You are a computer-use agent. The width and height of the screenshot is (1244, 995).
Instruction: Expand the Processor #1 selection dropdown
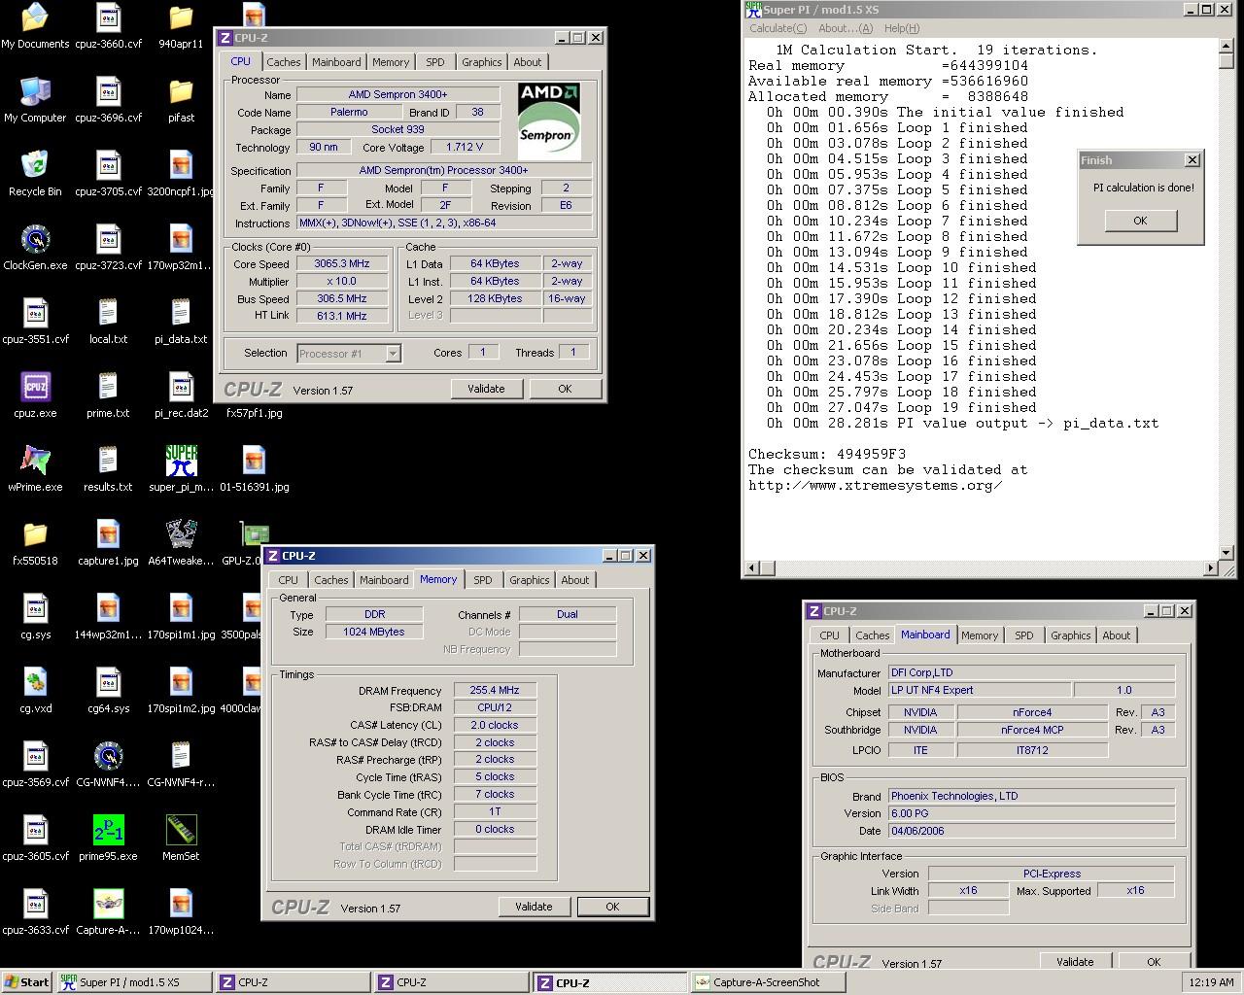[x=393, y=354]
